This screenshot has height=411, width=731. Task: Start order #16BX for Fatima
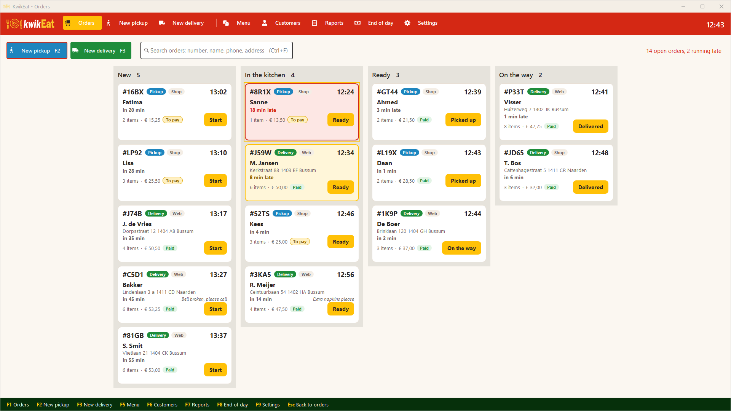pos(215,120)
